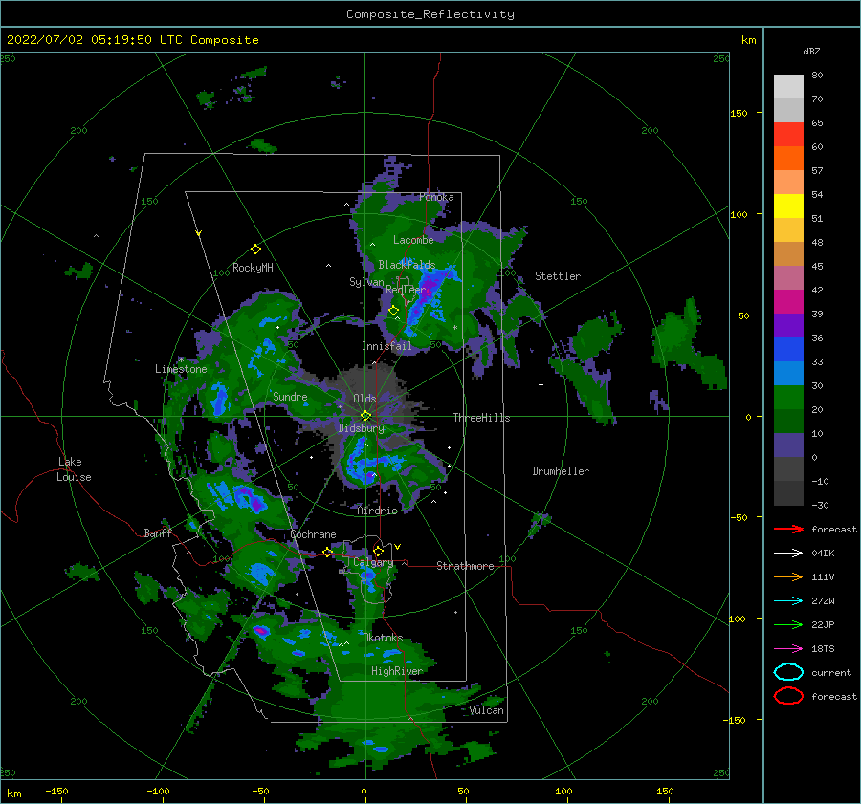Click the Calgary city label
Image resolution: width=861 pixels, height=804 pixels.
(373, 562)
